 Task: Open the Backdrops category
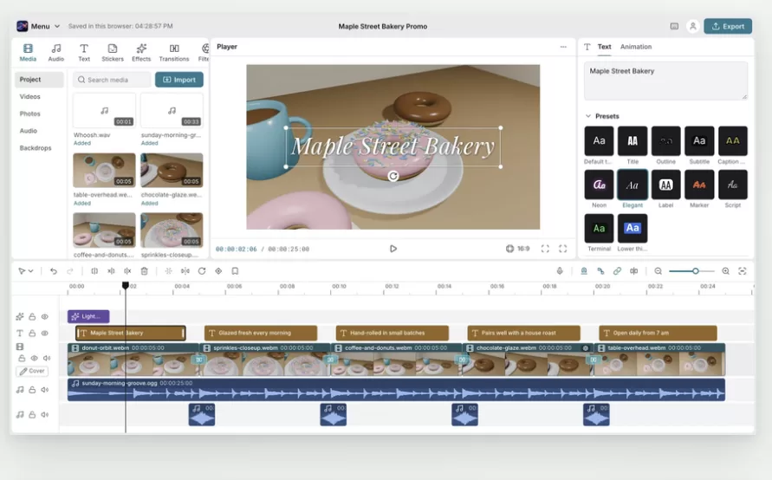tap(36, 147)
